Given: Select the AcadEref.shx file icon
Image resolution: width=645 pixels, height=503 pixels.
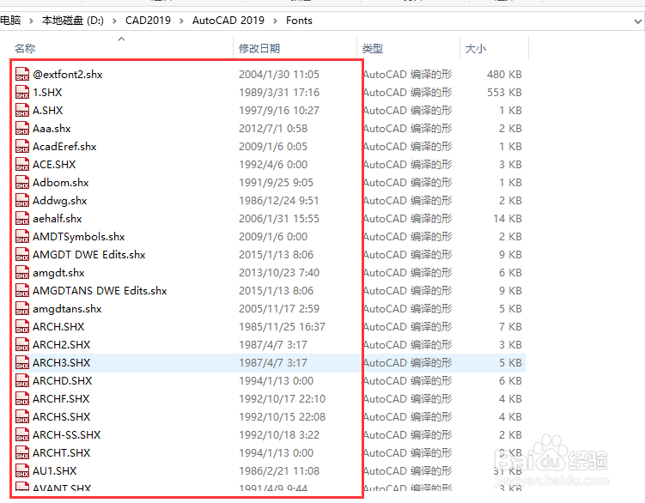Looking at the screenshot, I should tap(22, 147).
